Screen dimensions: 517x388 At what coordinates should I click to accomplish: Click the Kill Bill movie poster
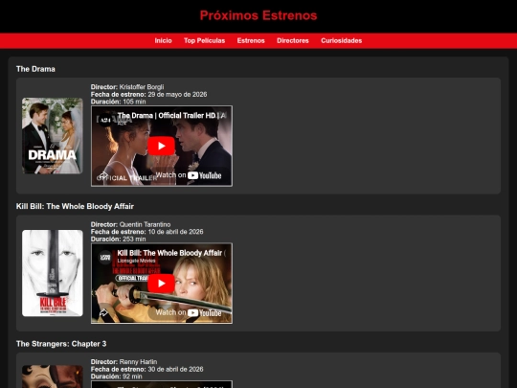53,273
